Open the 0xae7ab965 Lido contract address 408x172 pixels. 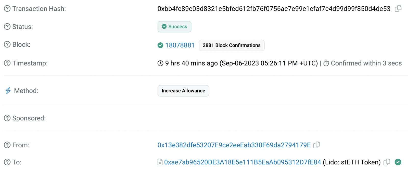pyautogui.click(x=243, y=162)
